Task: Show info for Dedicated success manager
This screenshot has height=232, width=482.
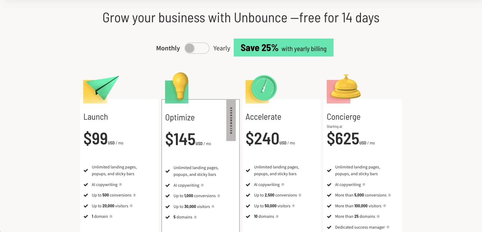Action: tap(388, 227)
